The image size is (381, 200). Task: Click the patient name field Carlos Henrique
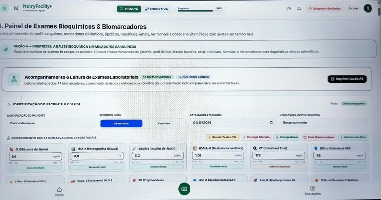click(x=51, y=123)
